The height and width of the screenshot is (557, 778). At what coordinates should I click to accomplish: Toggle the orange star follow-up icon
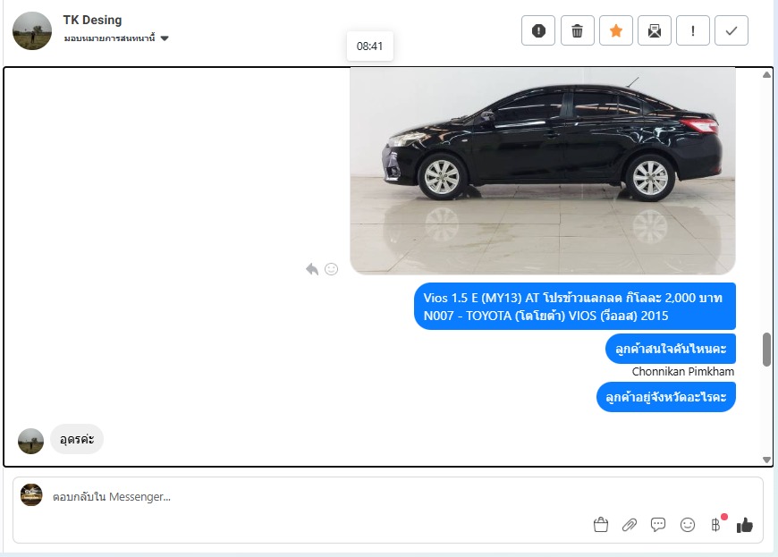[616, 30]
